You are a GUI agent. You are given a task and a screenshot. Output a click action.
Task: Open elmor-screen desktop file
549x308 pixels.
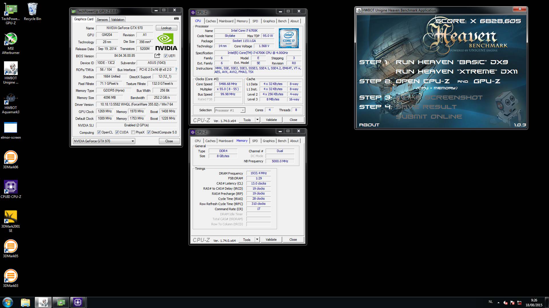click(x=11, y=130)
